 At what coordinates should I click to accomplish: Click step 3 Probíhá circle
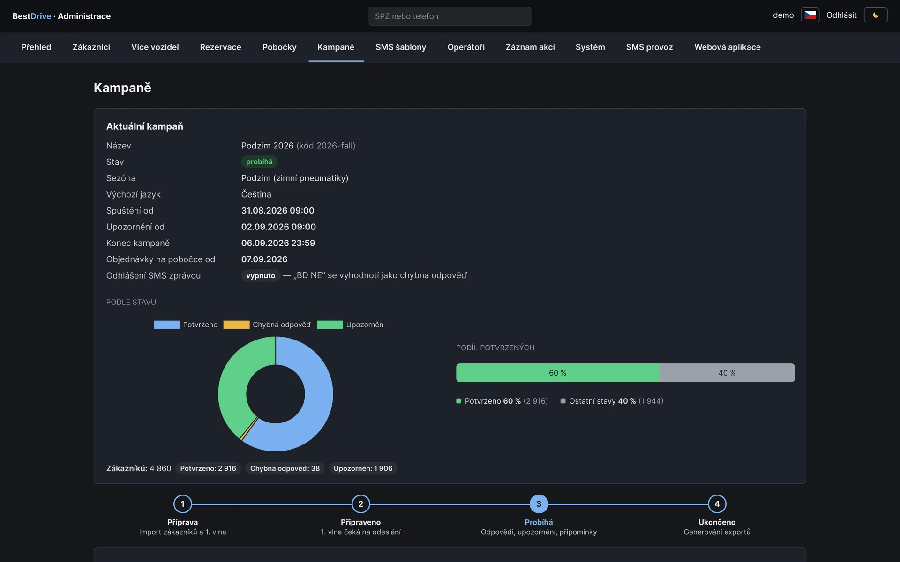tap(539, 504)
